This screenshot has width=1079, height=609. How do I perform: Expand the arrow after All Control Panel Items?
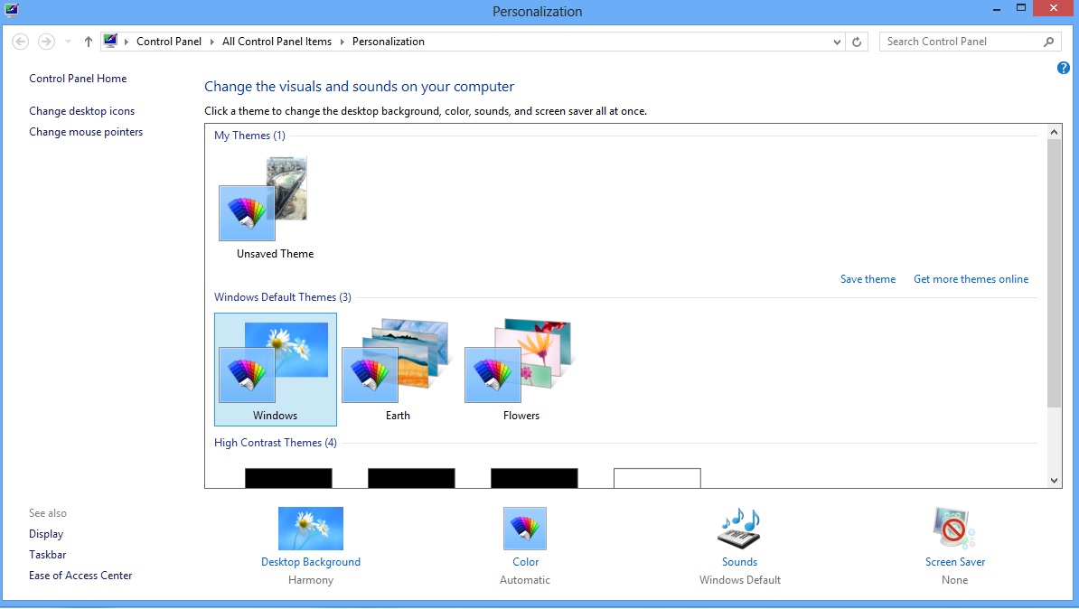[x=342, y=42]
